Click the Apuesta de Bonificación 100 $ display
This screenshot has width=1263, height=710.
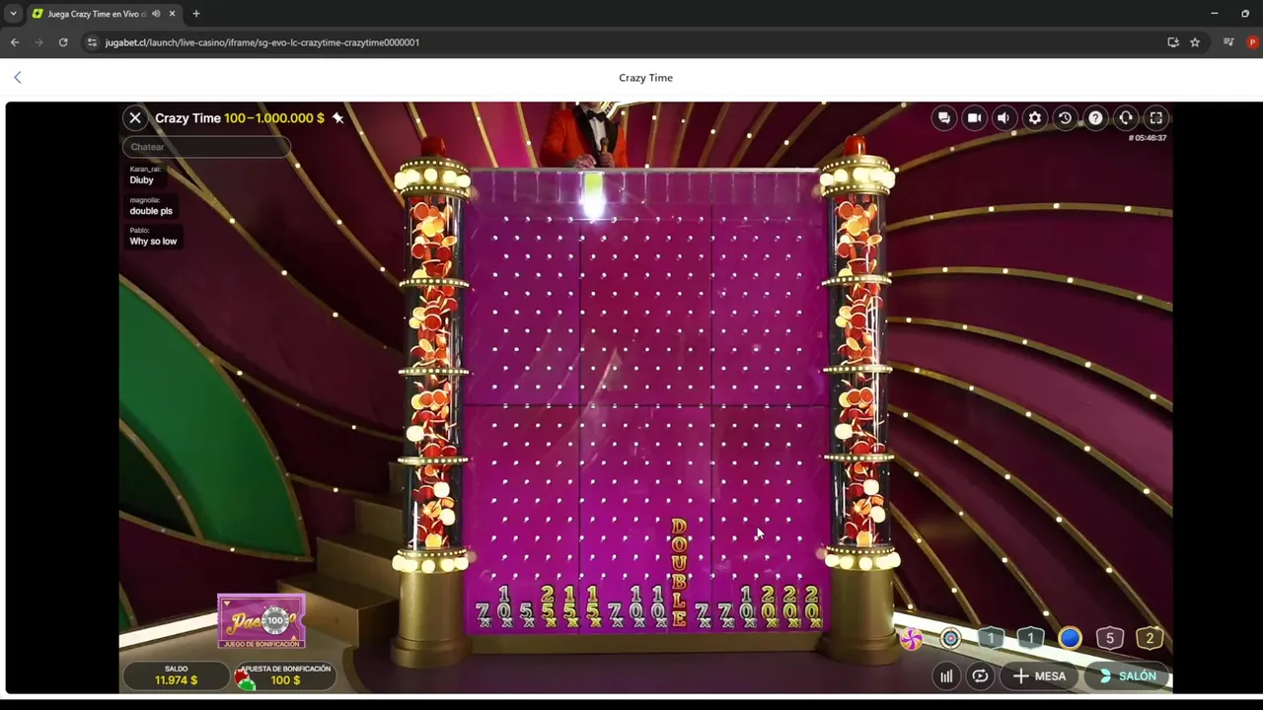285,675
